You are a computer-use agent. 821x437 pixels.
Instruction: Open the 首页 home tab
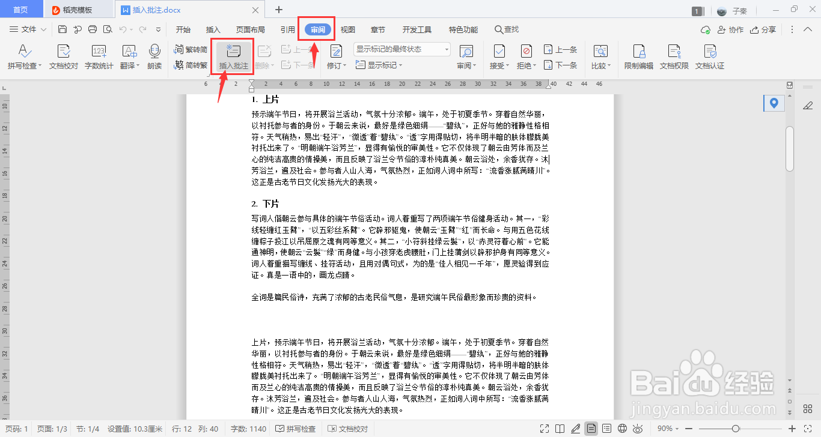20,10
